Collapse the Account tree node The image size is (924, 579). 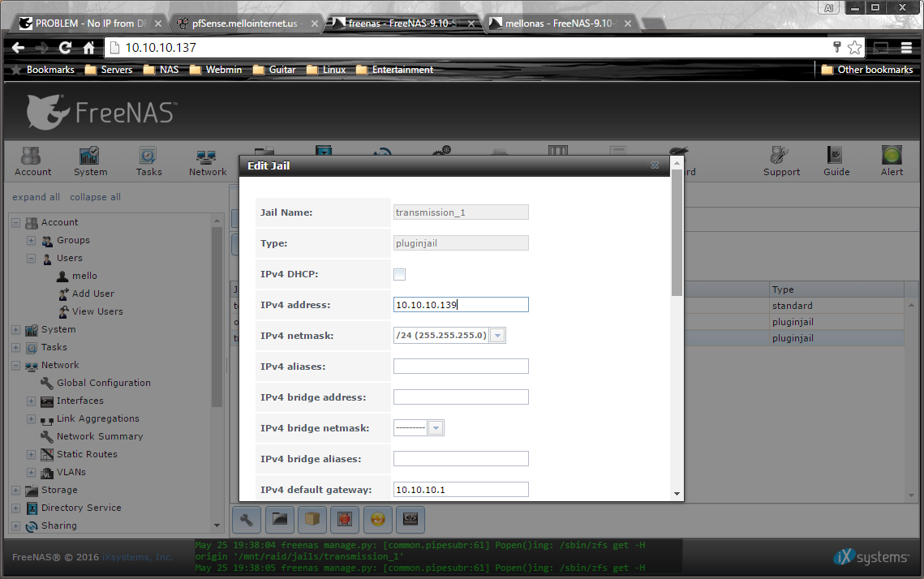16,223
